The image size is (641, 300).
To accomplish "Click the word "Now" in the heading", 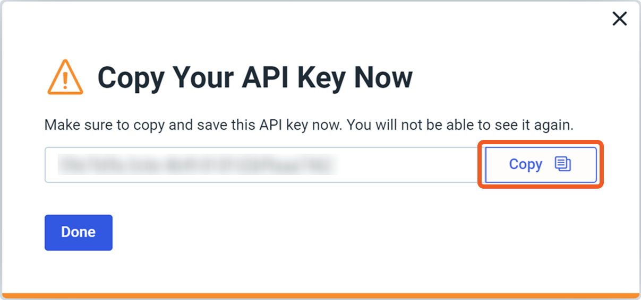I will 383,77.
